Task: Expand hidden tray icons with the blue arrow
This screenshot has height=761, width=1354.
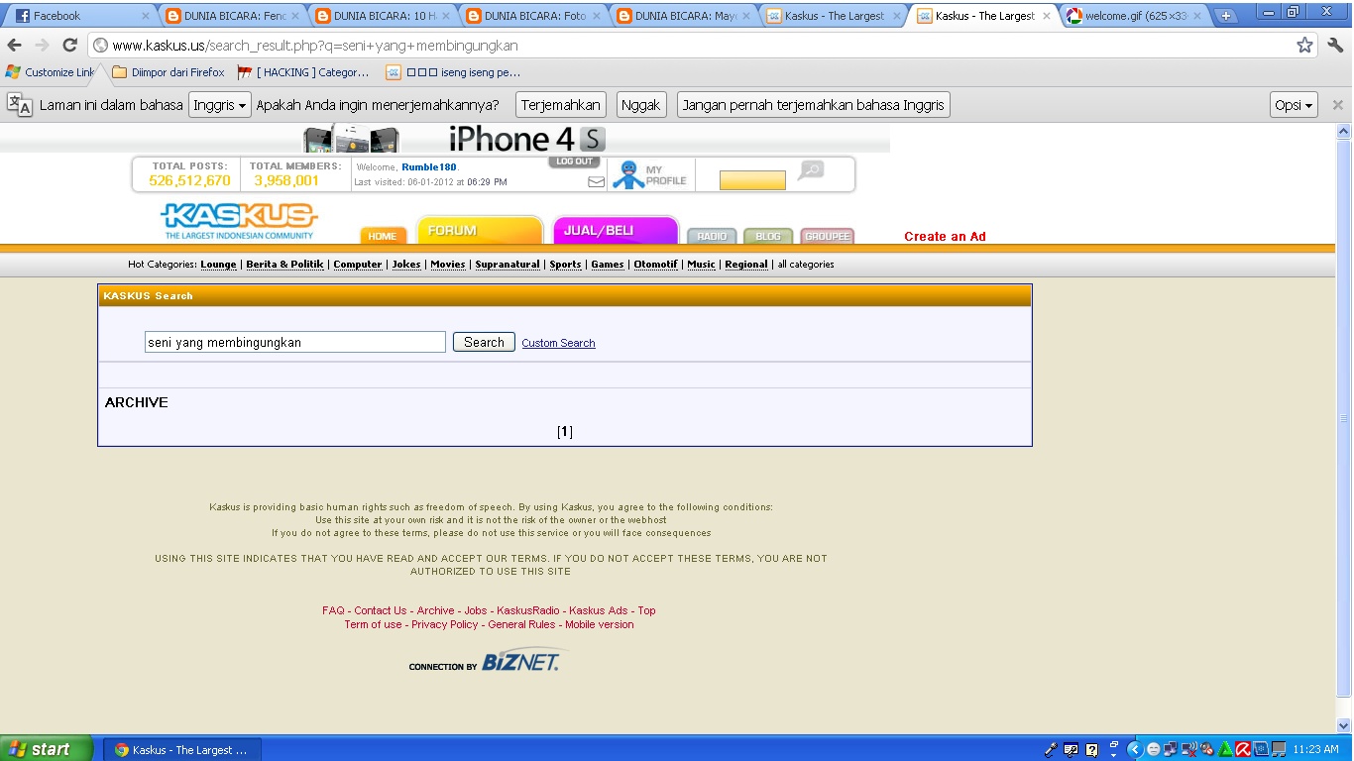Action: [1136, 750]
